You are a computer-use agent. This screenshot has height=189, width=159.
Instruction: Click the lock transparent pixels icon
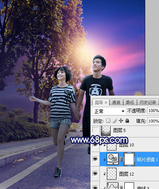108,121
